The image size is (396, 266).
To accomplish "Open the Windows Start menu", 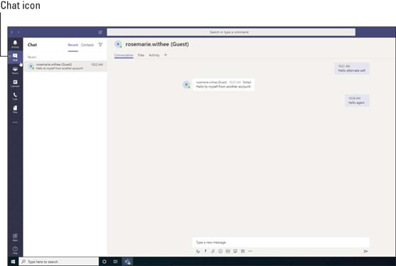I will tap(13, 262).
